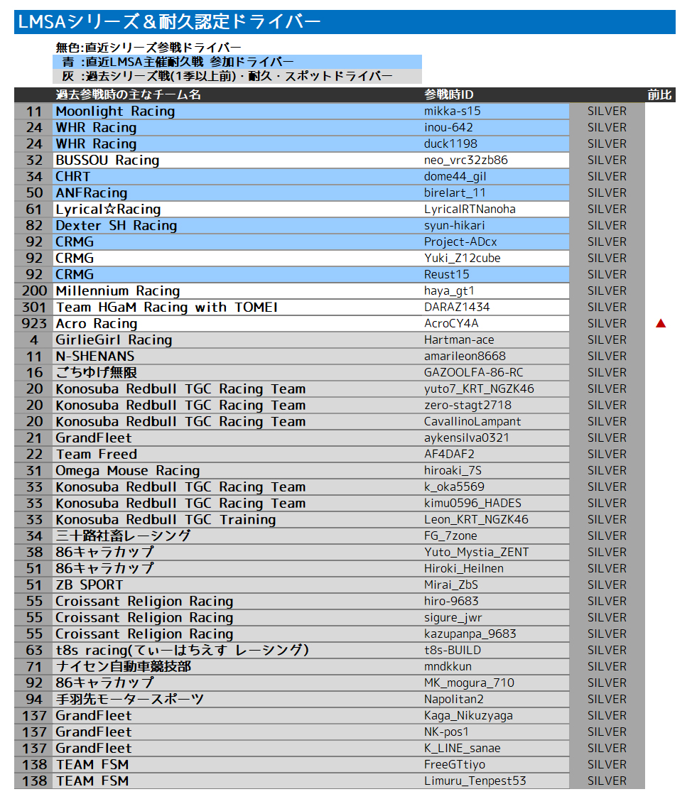Select the Lyrical☆Racing team cell
Viewport: 692px width, 804px height.
(x=108, y=210)
